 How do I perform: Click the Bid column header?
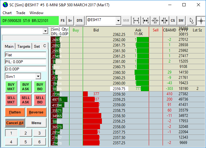(96, 30)
